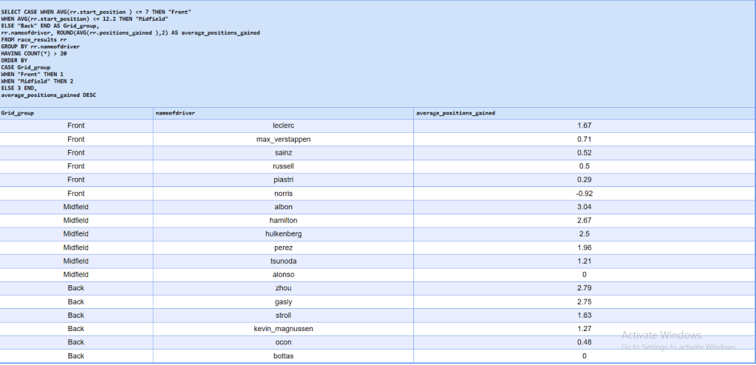Click inside the SQL query text area

point(296,53)
